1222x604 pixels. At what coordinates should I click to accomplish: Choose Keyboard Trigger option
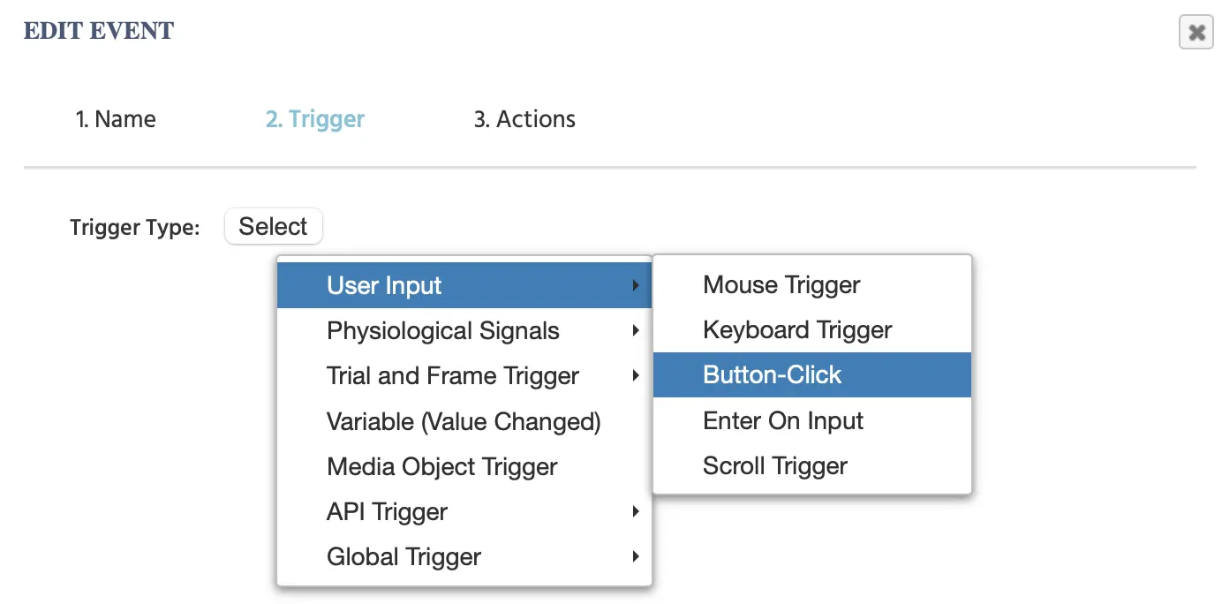[x=796, y=330]
